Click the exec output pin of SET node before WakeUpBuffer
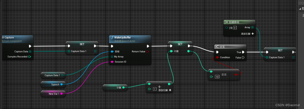The width and height of the screenshot is (304, 109). pos(95,46)
